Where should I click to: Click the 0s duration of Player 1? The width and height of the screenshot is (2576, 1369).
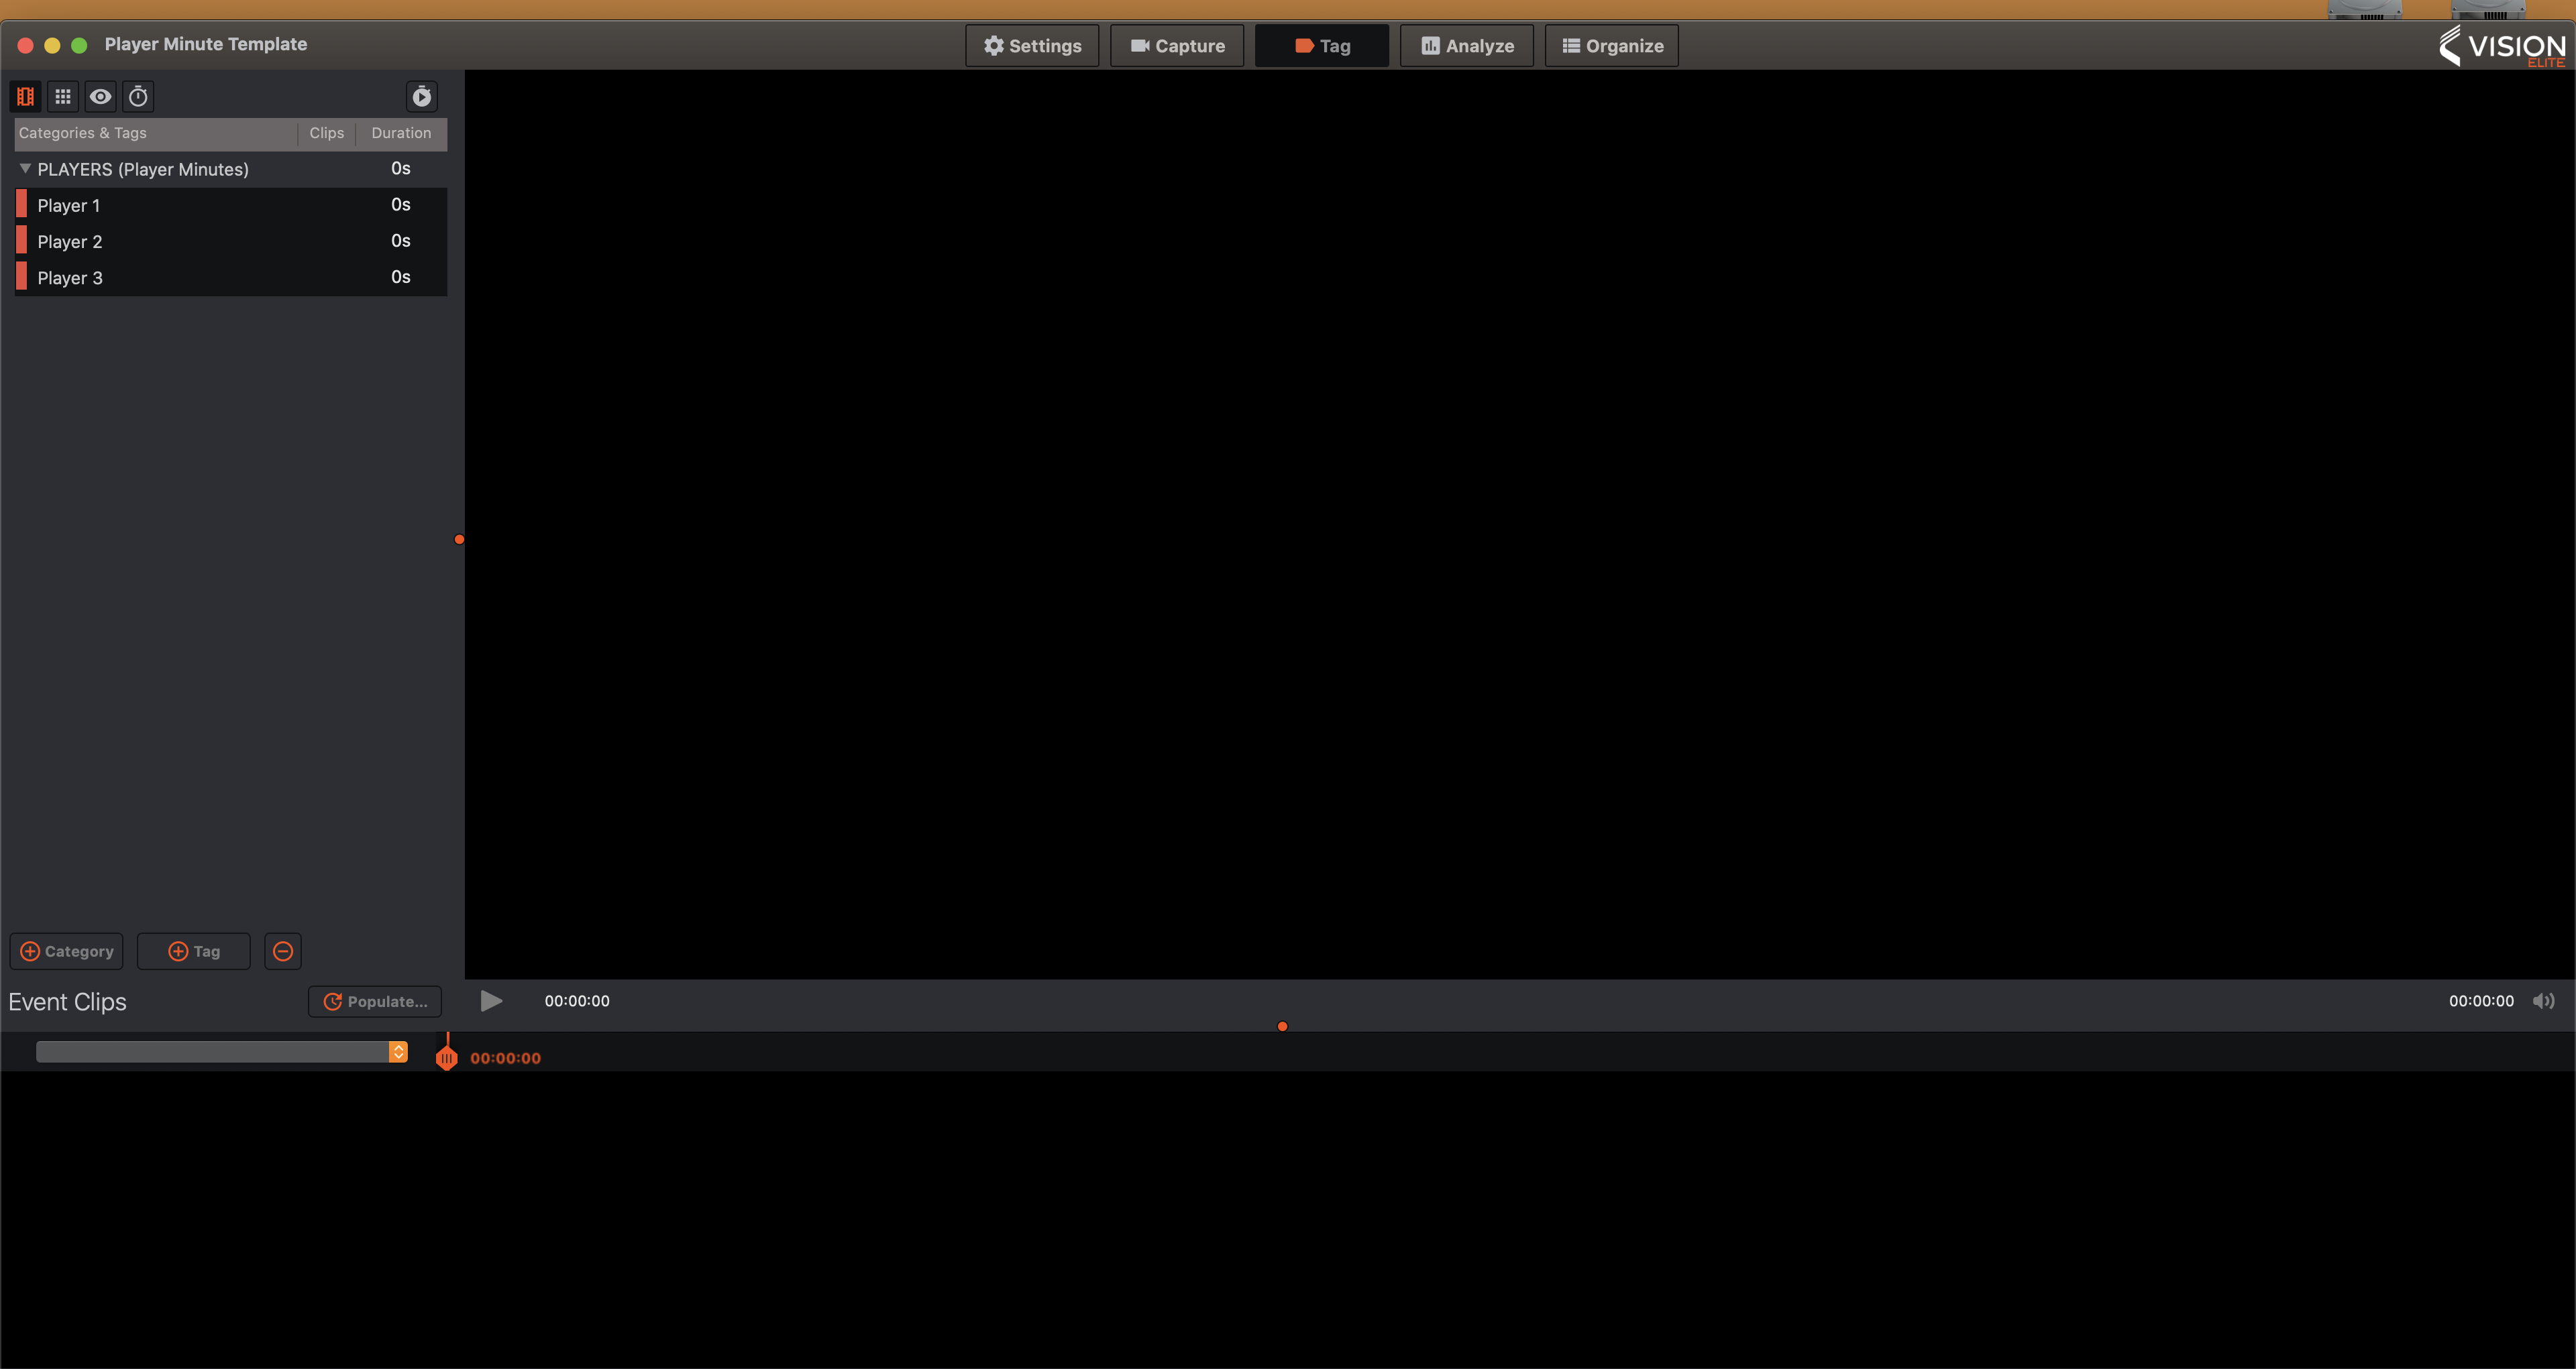pos(401,205)
